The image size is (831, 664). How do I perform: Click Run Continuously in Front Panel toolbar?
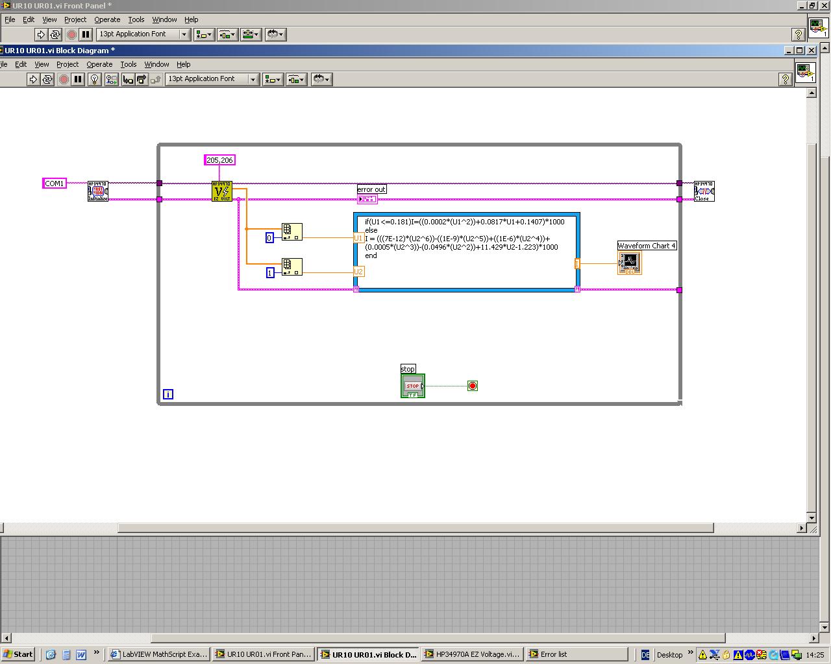click(x=55, y=34)
